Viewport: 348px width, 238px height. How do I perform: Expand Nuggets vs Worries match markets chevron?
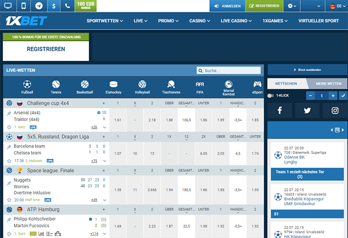coord(105,200)
